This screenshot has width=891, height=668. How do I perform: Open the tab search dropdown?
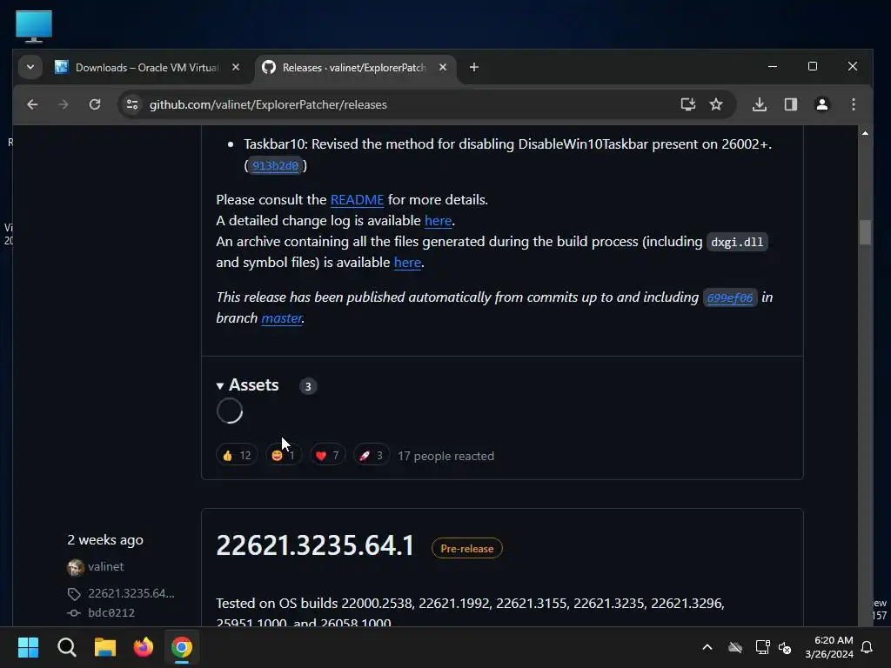click(x=30, y=68)
